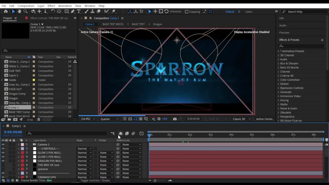The width and height of the screenshot is (329, 185).
Task: Hide the GLOW 2 POS NULL layer
Action: click(x=3, y=153)
